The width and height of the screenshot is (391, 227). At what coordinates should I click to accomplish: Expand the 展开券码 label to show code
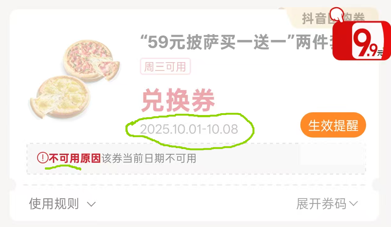[x=321, y=204]
